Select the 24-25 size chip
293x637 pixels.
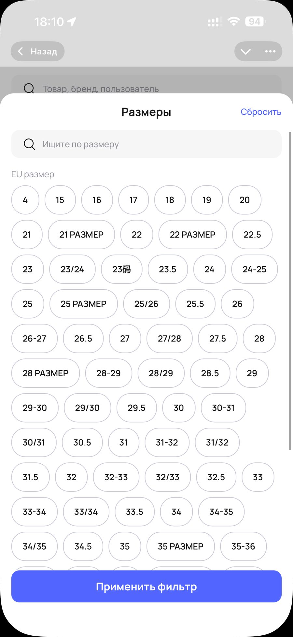click(255, 269)
